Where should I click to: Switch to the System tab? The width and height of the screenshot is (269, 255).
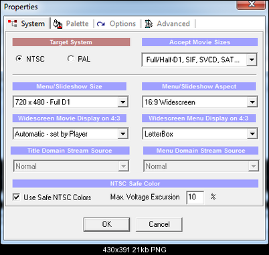tap(27, 23)
